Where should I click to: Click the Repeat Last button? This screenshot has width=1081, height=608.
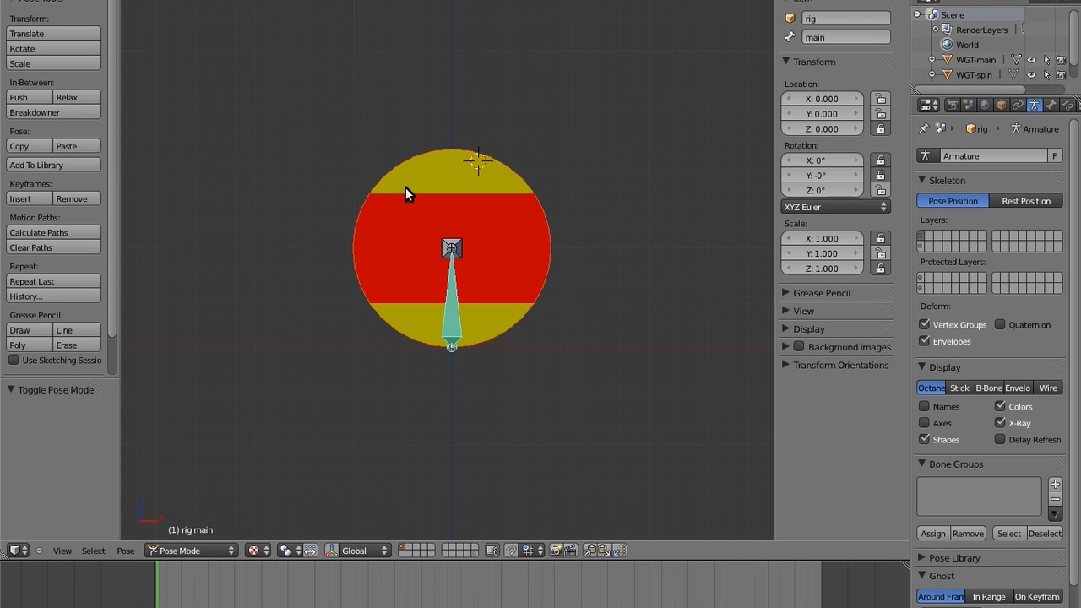53,281
